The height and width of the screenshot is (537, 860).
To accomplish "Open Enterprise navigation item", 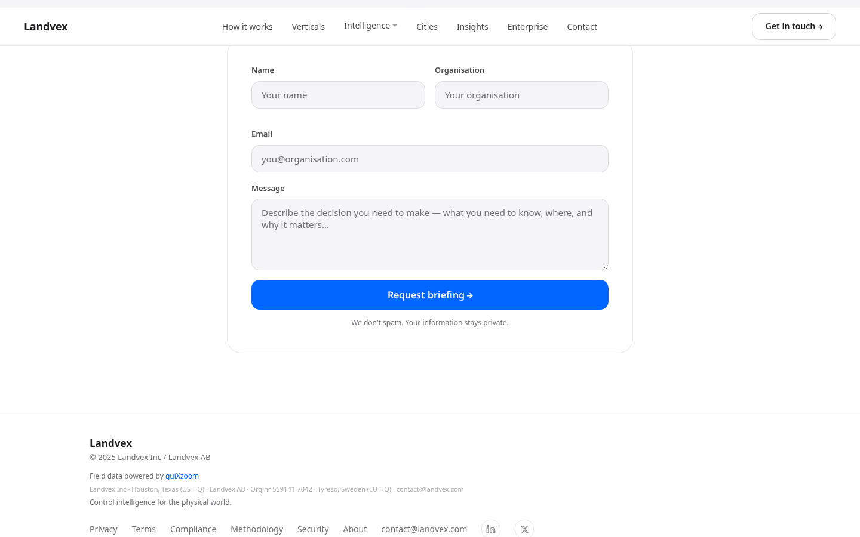I will (527, 27).
